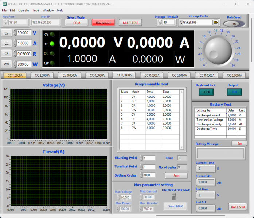Select CV mode button
This screenshot has width=254, height=218.
coord(7,33)
